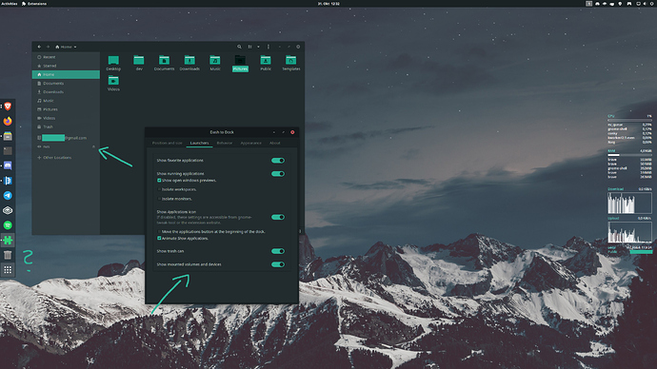Image resolution: width=657 pixels, height=369 pixels.
Task: Toggle the view mode icon in Files toolbar
Action: [x=249, y=47]
